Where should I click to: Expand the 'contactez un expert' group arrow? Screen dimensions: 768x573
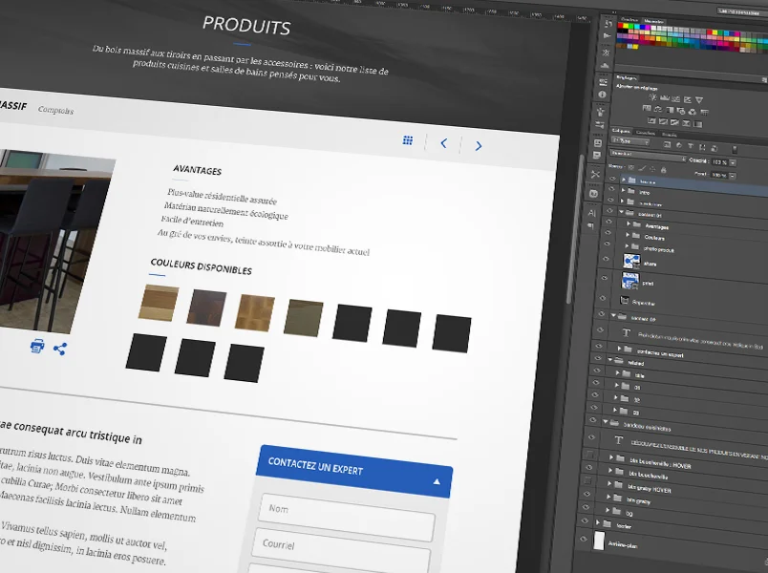(x=619, y=349)
